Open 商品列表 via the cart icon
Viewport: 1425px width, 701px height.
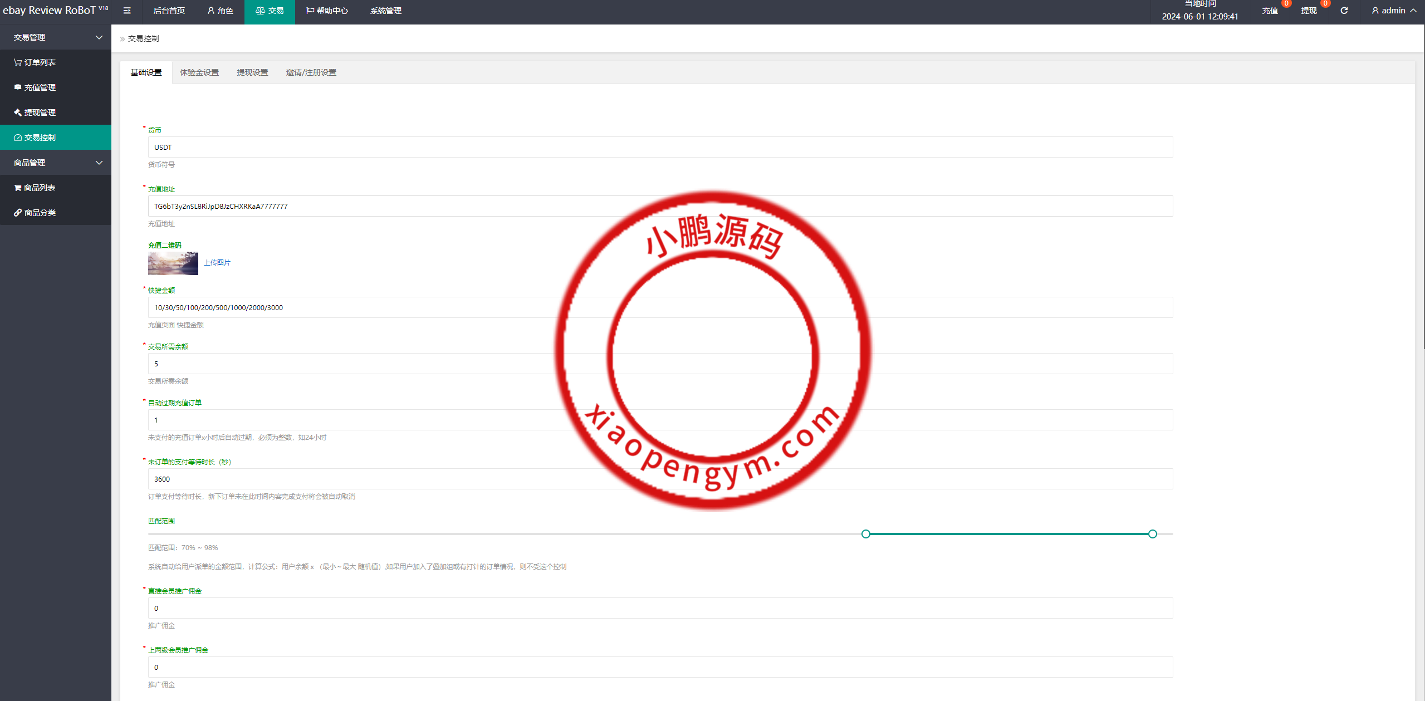[17, 187]
